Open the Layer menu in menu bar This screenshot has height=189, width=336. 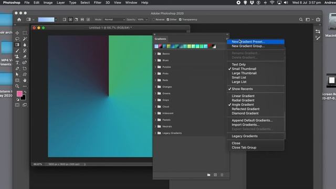tap(61, 3)
